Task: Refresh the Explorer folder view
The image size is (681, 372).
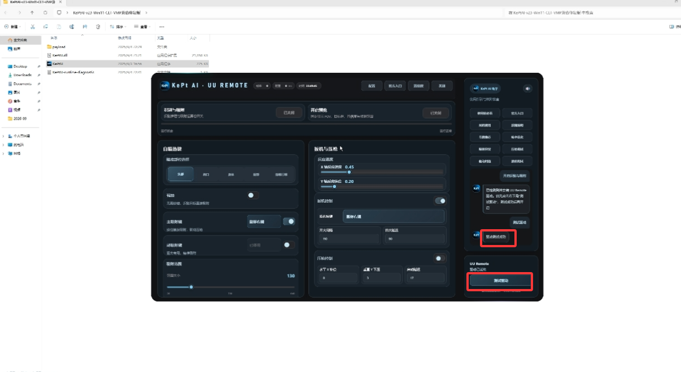Action: point(45,12)
